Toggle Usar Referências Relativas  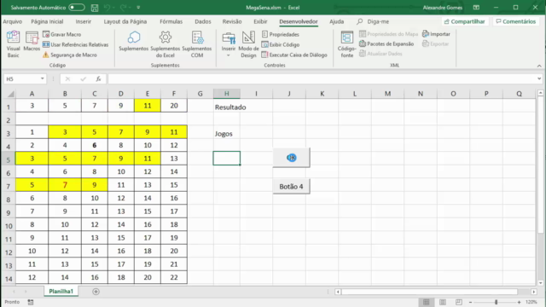pos(76,44)
